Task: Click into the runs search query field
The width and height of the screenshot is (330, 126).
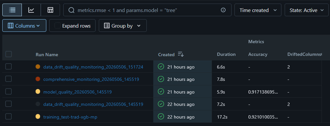Action: (147, 10)
